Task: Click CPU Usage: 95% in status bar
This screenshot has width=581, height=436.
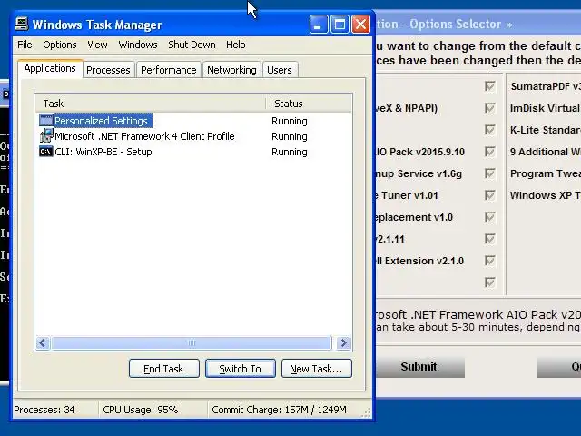Action: point(141,410)
